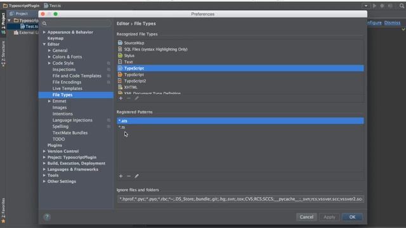
Task: Expand Project: TyposcriptPlugin section
Action: coord(44,157)
